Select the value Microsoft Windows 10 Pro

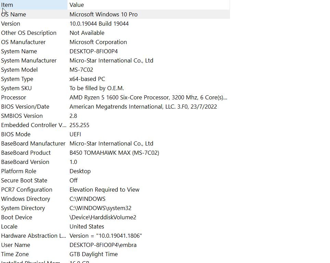click(103, 14)
